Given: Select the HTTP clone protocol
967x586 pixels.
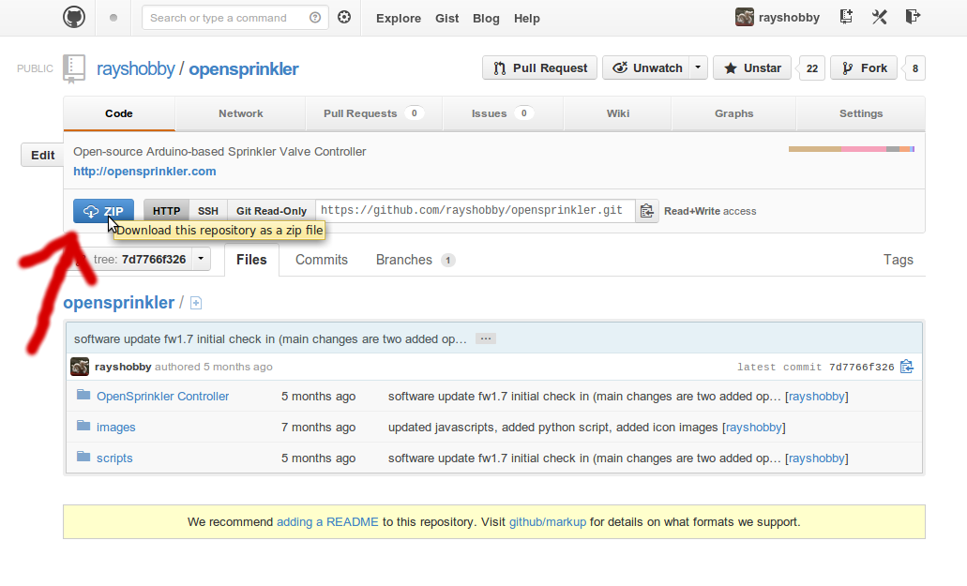Looking at the screenshot, I should point(167,211).
